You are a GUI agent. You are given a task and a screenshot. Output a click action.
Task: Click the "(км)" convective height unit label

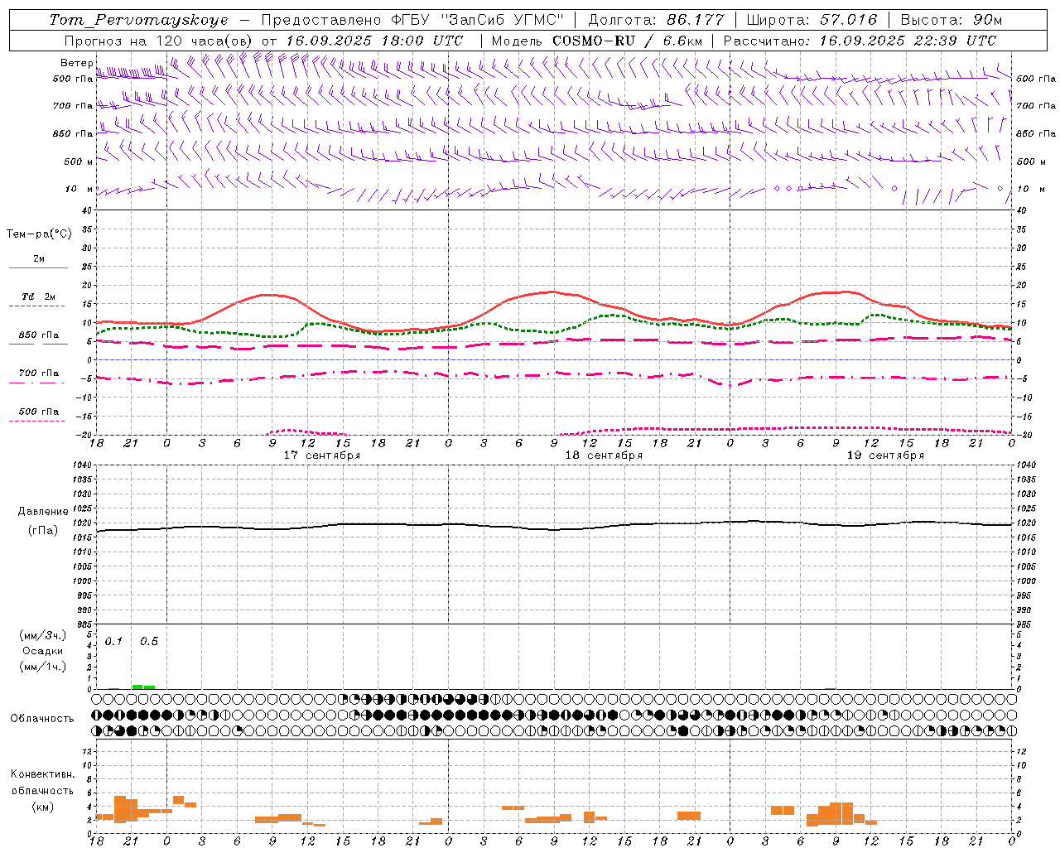pos(43,807)
